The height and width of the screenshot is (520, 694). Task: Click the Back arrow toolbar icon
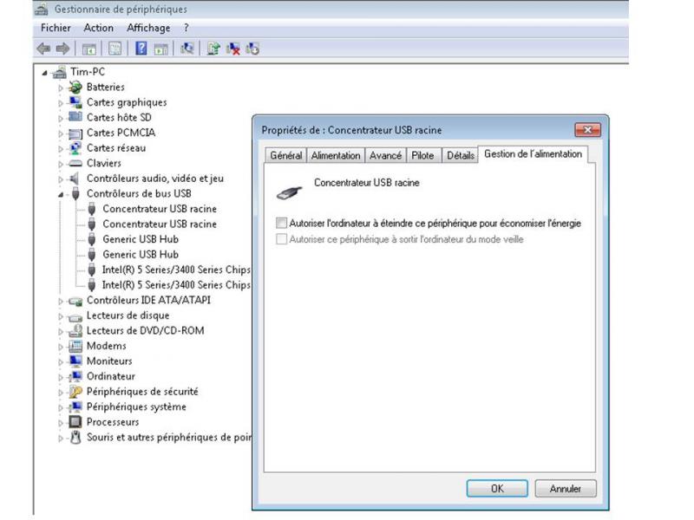(x=43, y=49)
